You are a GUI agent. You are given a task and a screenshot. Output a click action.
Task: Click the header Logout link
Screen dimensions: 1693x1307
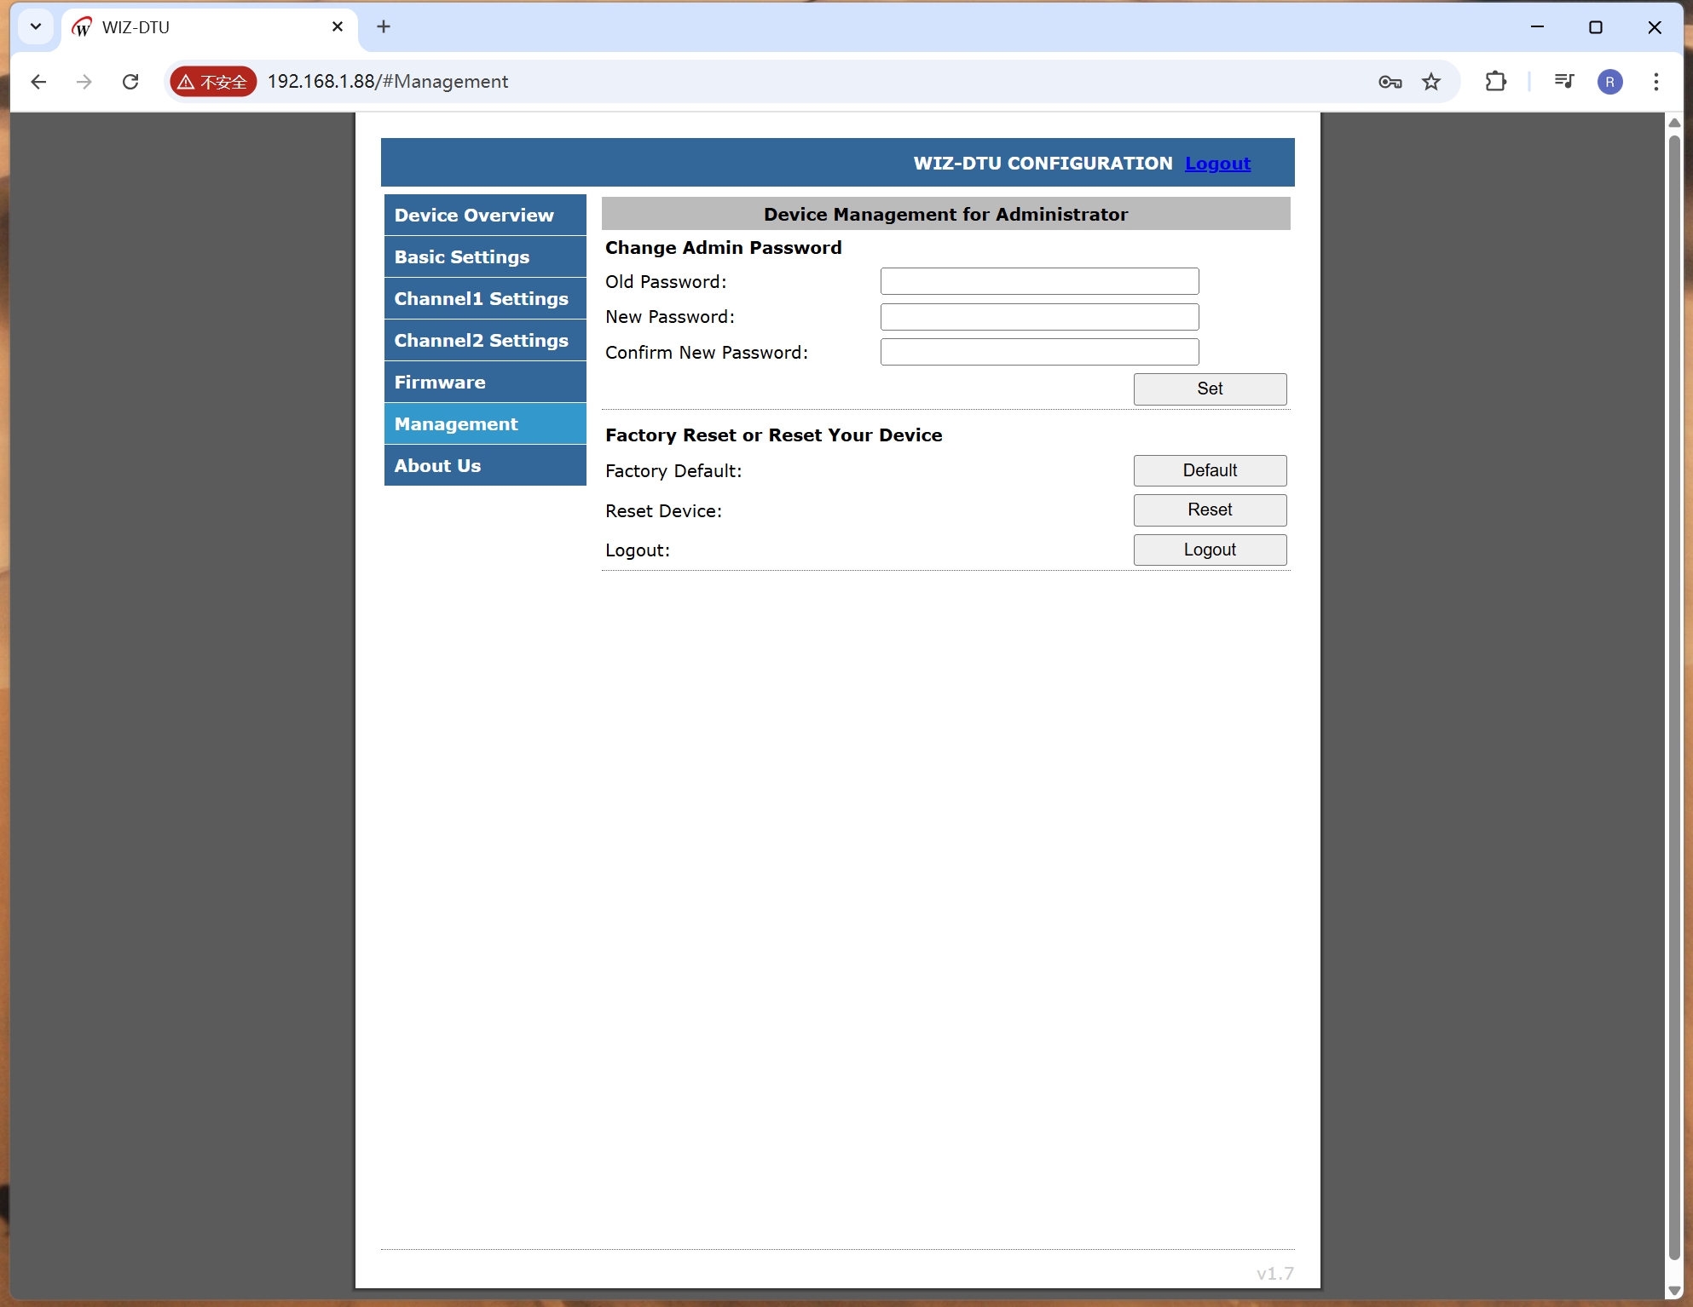(1217, 164)
